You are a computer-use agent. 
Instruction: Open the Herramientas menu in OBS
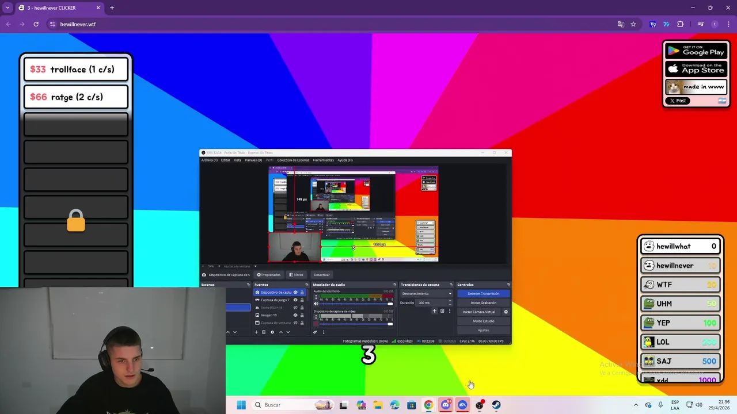tap(323, 160)
